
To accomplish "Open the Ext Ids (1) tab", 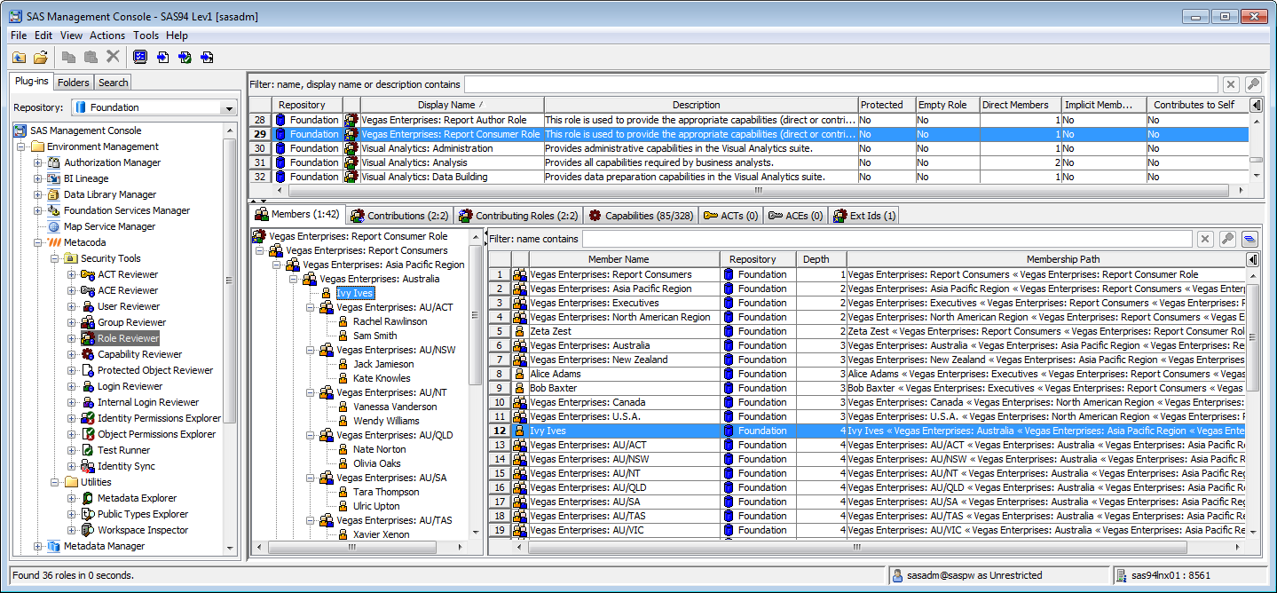I will pyautogui.click(x=864, y=216).
